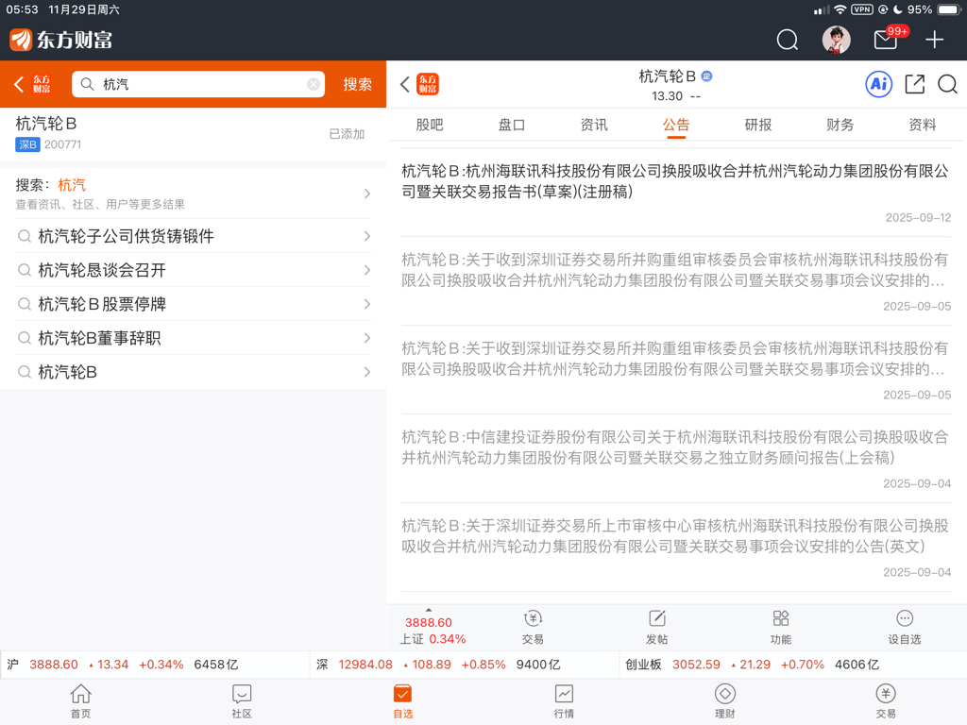The image size is (967, 725).
Task: Tap the 交易 icon in stock toolbar
Action: coord(533,628)
